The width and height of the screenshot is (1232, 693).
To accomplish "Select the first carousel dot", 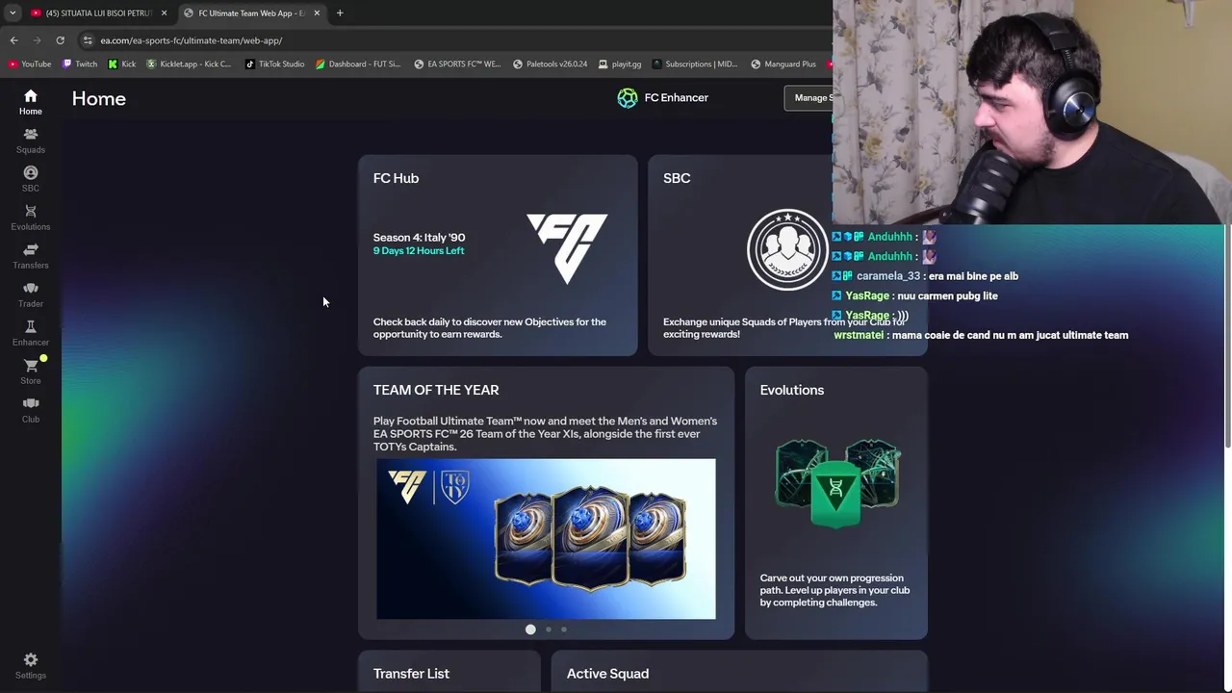I will click(530, 629).
